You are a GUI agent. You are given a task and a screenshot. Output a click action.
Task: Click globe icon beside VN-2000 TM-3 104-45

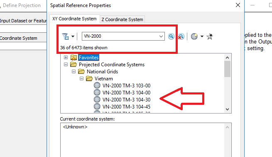pos(97,106)
